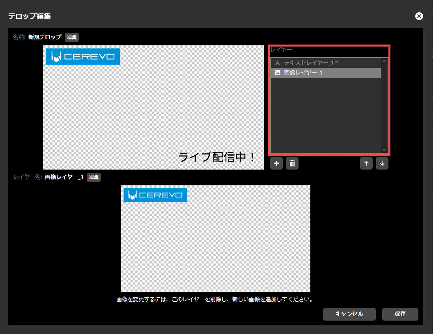Click the layer list scrollbar down arrow
This screenshot has height=334, width=433.
point(384,149)
